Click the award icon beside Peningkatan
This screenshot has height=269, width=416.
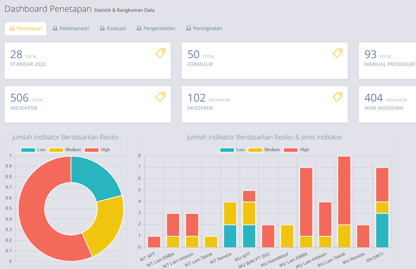click(x=189, y=28)
